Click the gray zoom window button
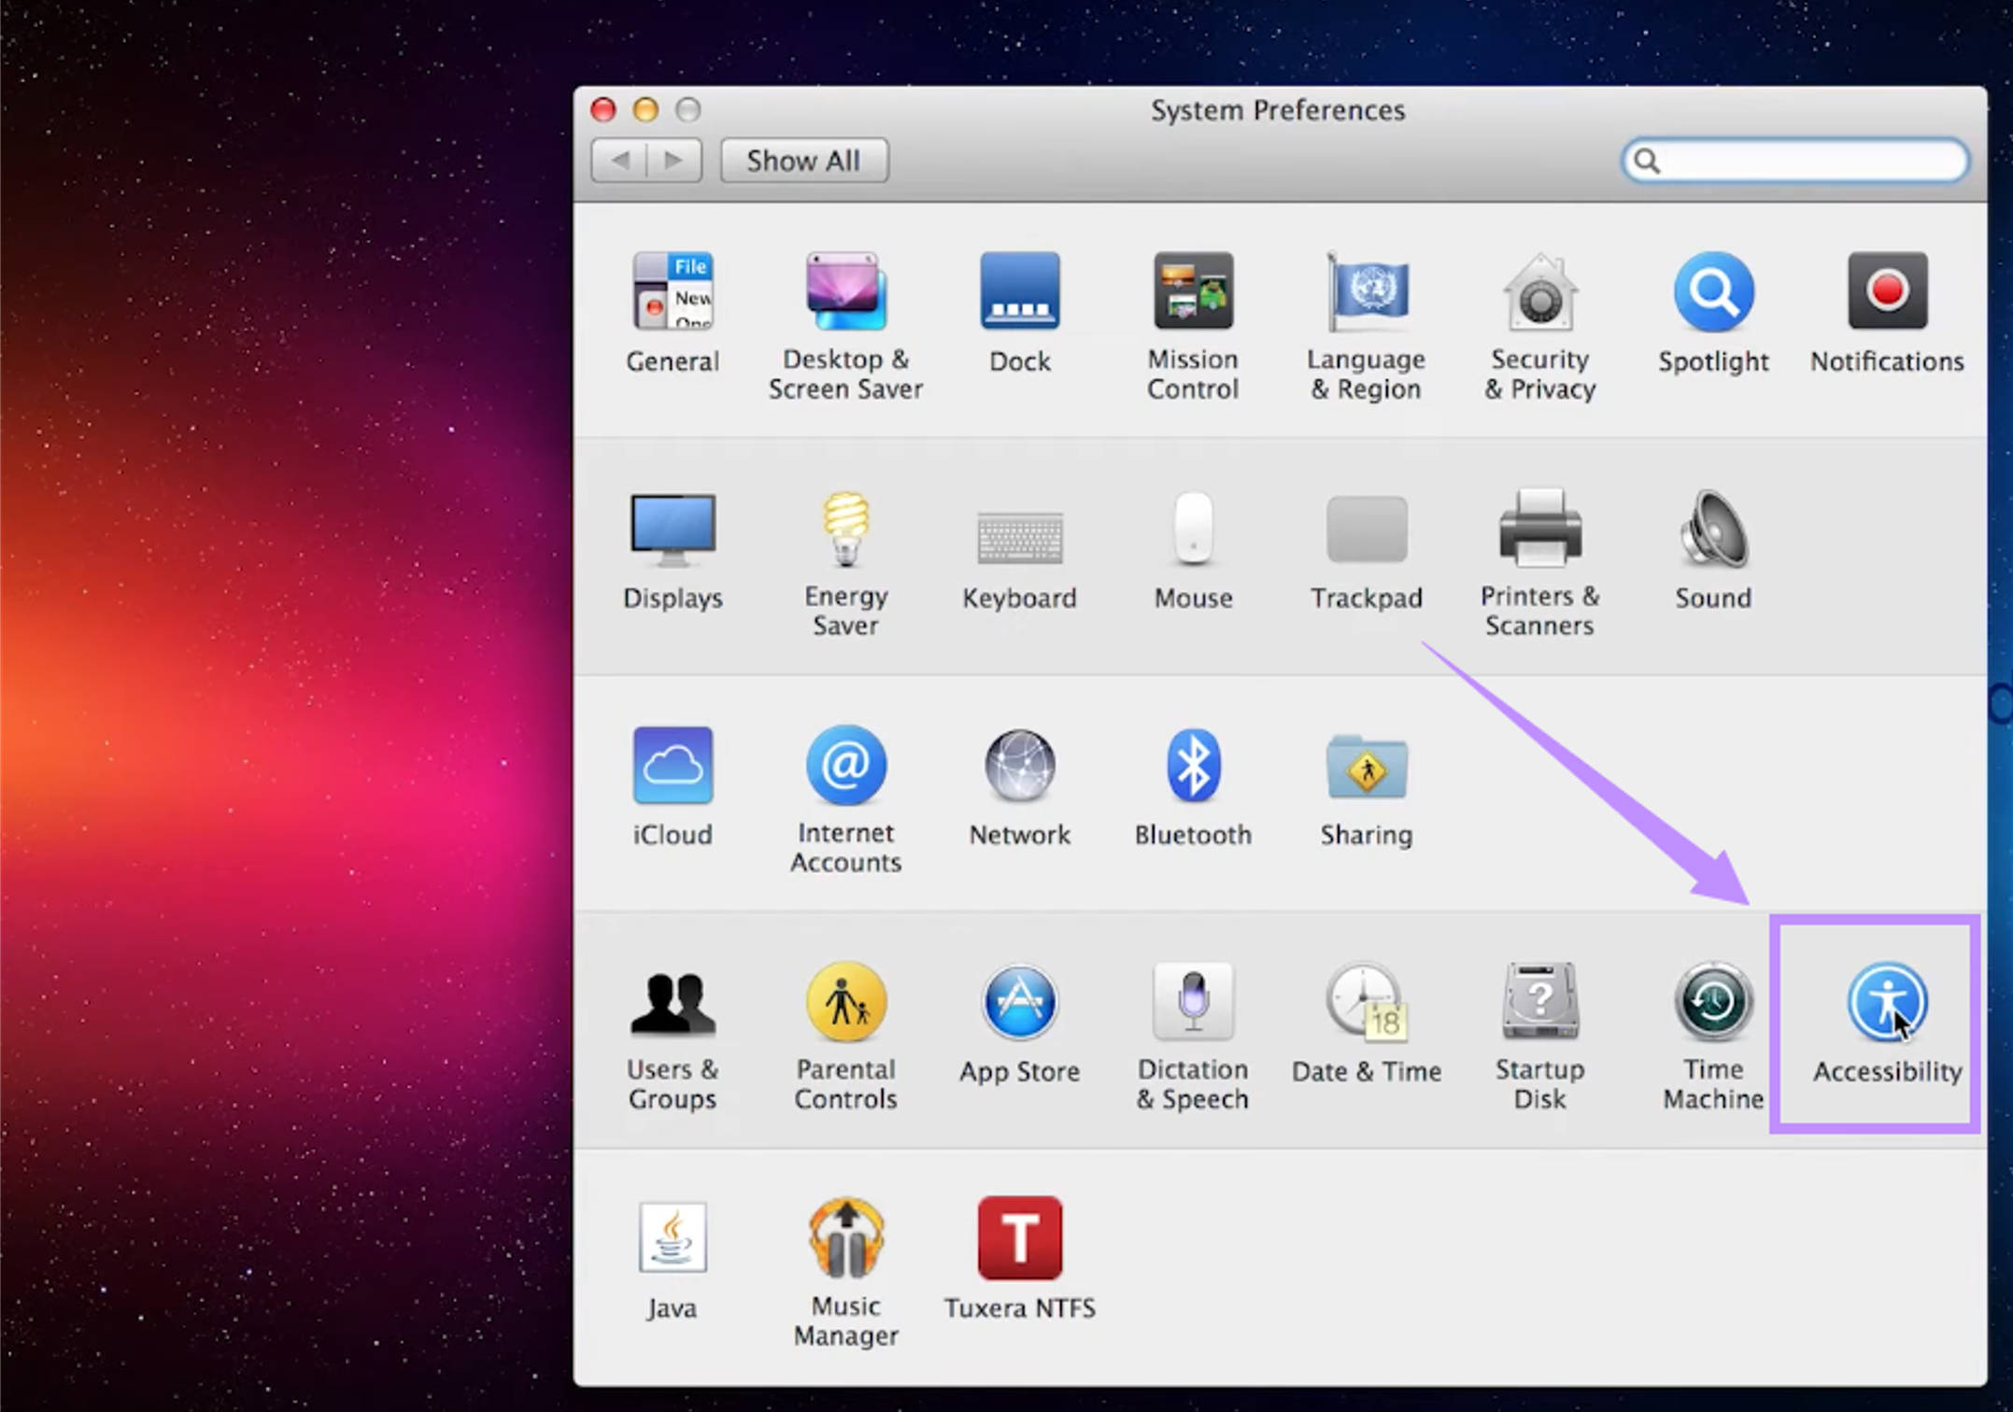This screenshot has height=1412, width=2013. (688, 109)
